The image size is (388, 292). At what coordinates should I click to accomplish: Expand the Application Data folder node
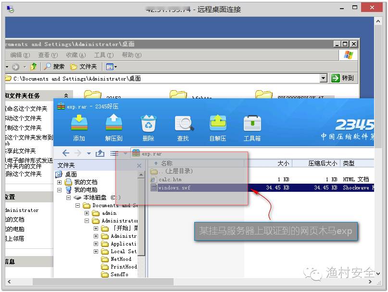96,244
